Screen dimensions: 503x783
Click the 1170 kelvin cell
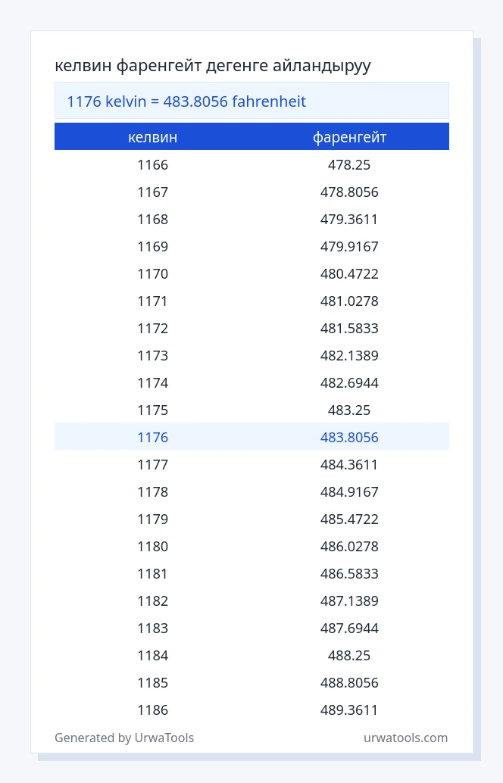(153, 273)
